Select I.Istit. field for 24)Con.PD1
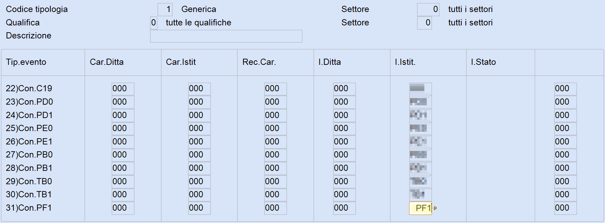The width and height of the screenshot is (605, 223). pyautogui.click(x=421, y=115)
